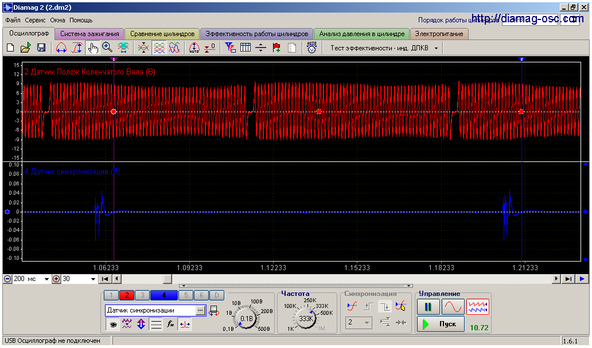
Task: Open the filter settings icon
Action: (230, 48)
